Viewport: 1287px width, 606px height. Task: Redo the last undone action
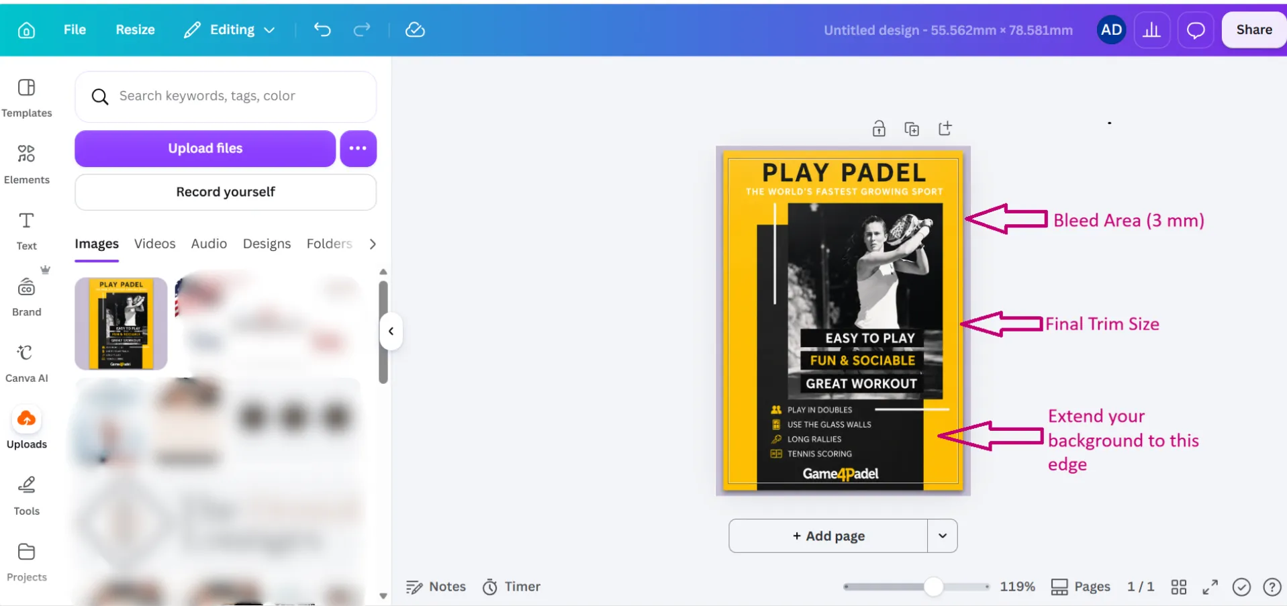(x=362, y=30)
